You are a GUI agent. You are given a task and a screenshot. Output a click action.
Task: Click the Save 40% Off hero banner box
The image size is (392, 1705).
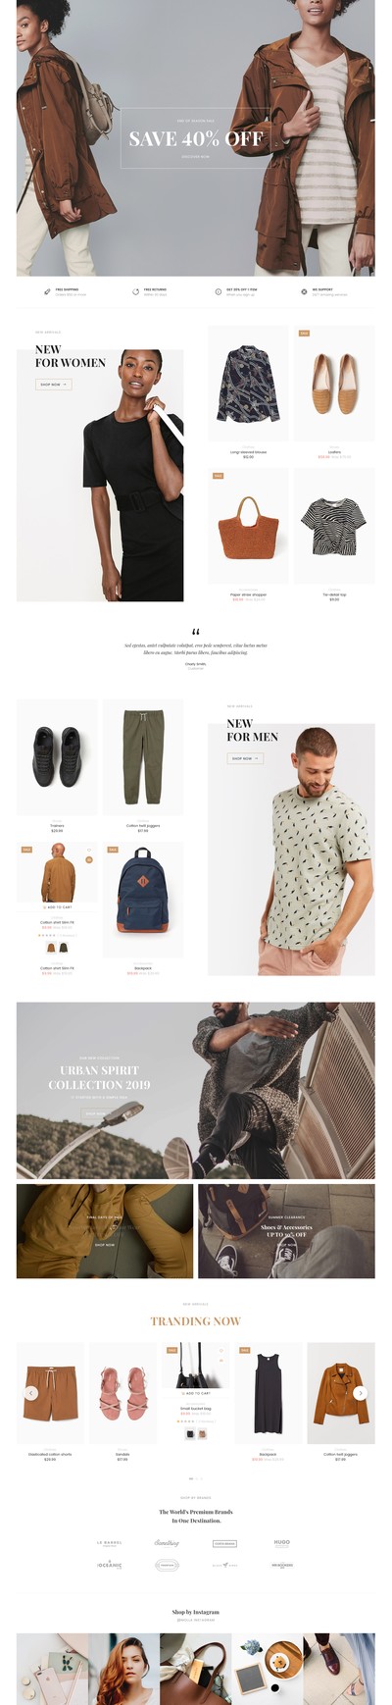196,138
